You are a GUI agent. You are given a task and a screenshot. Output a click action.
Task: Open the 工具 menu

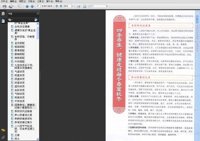coord(41,1)
